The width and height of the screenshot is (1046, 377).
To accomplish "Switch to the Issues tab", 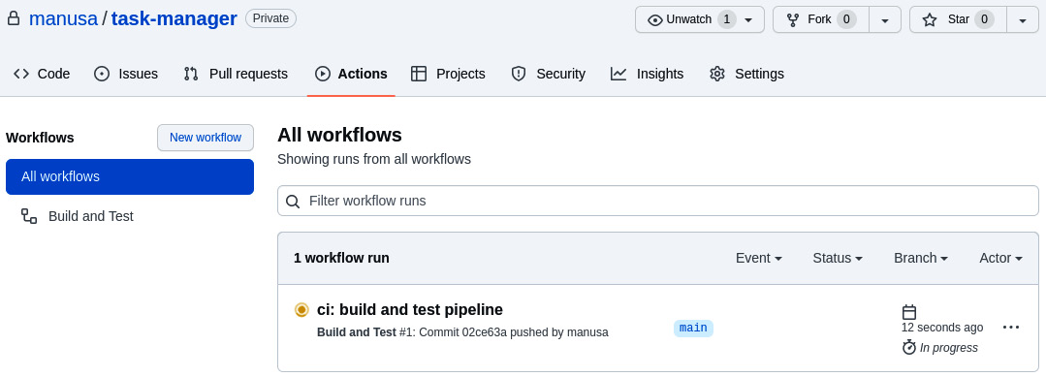I will coord(126,74).
